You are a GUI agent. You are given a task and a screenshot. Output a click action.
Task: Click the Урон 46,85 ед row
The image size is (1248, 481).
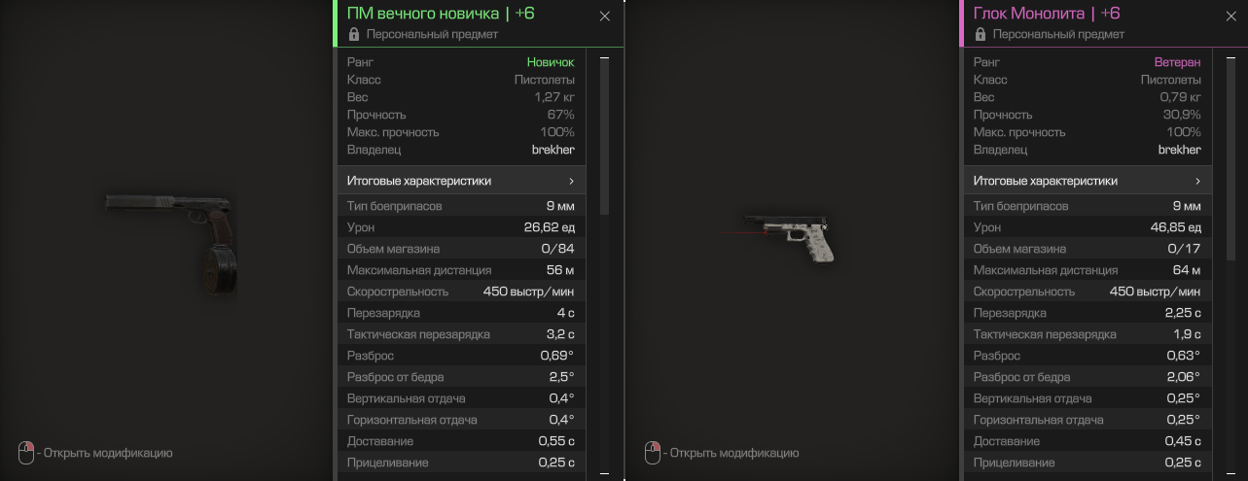(x=1088, y=227)
